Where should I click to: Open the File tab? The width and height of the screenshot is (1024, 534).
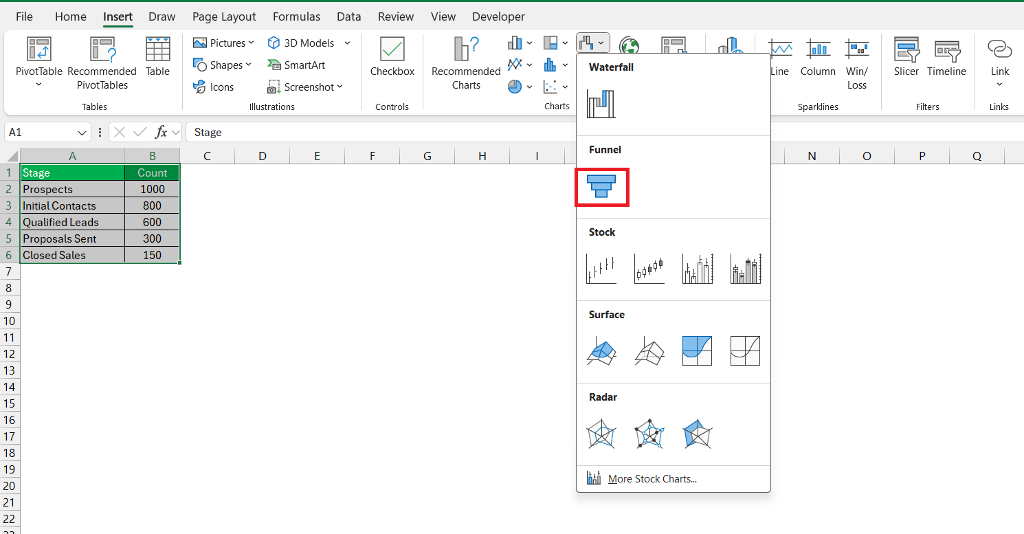24,16
